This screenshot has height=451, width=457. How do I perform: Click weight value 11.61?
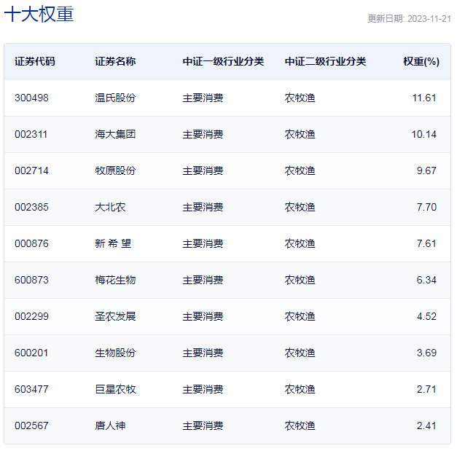(x=424, y=98)
